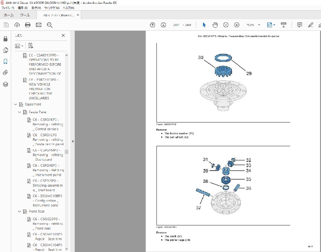
Task: Show page thumbnails panel icon
Action: (x=5, y=50)
